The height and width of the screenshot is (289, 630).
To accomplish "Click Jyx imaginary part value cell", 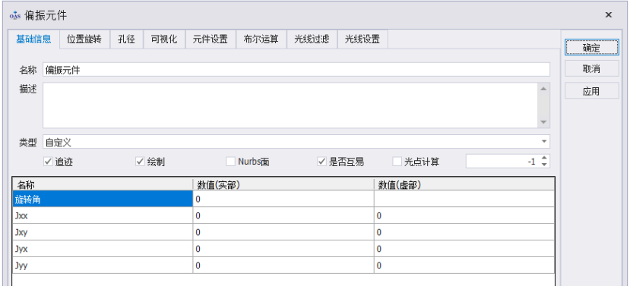I will point(464,249).
